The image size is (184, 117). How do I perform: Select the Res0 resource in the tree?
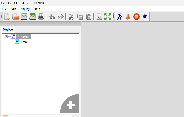pos(24,42)
